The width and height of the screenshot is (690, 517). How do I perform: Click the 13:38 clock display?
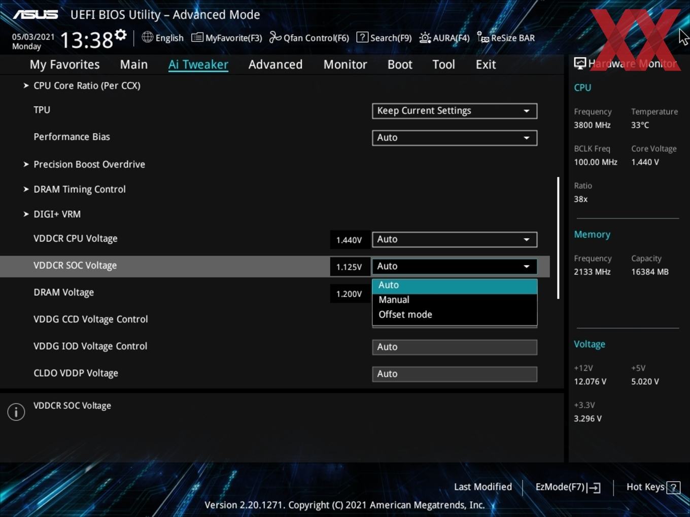(87, 40)
